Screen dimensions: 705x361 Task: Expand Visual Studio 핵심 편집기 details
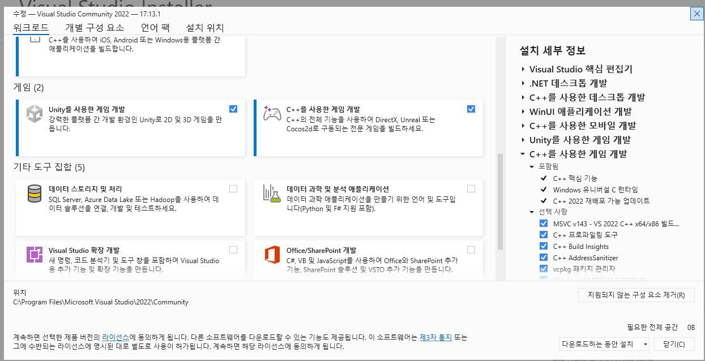tap(523, 69)
